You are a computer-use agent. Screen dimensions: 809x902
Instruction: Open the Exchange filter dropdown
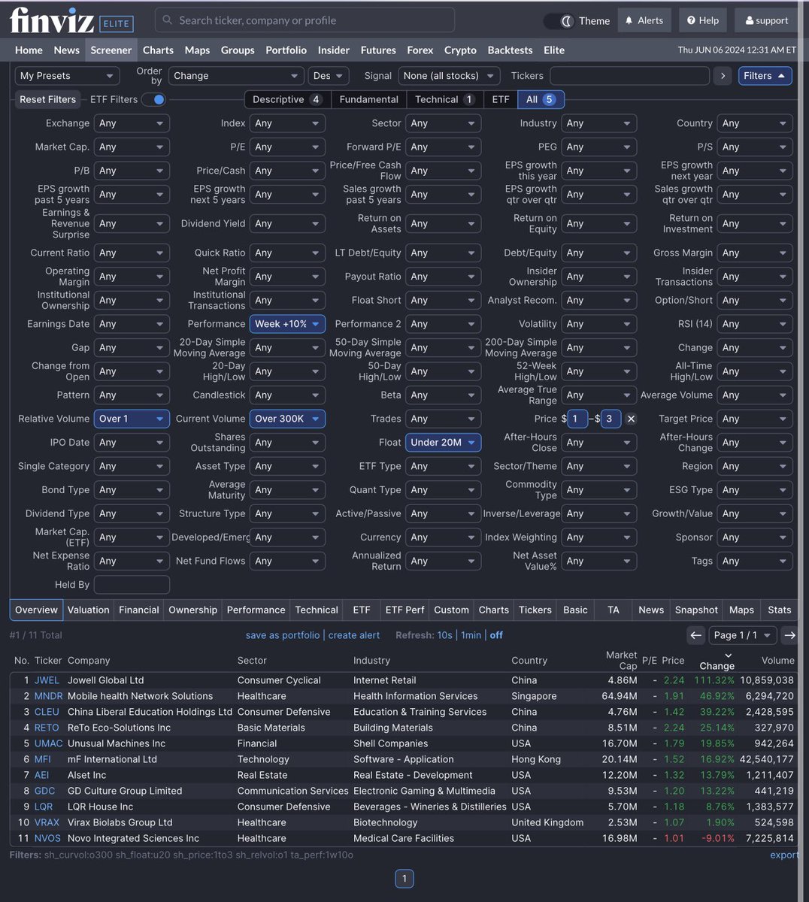pos(132,123)
